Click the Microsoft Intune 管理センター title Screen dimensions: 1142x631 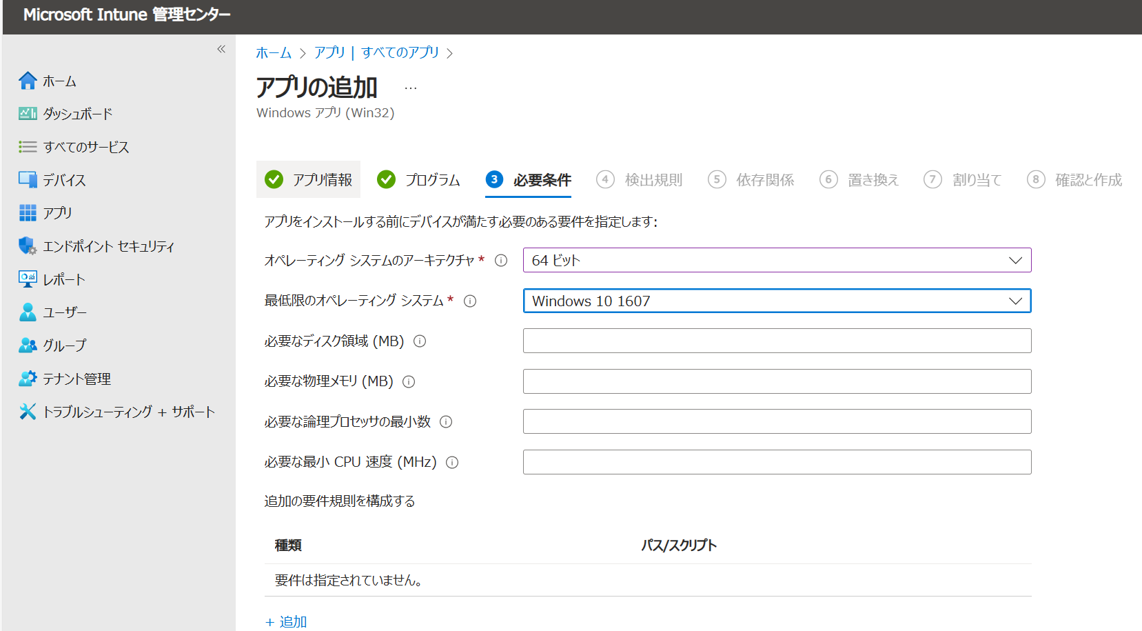[x=127, y=14]
